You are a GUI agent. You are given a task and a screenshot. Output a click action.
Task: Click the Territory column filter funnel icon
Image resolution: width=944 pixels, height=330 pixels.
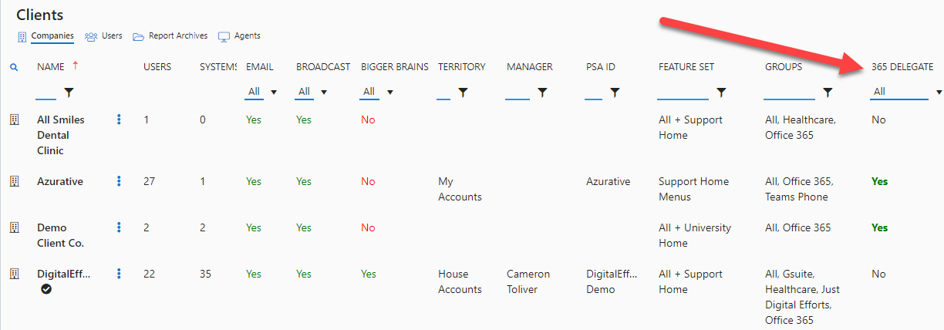click(x=463, y=93)
